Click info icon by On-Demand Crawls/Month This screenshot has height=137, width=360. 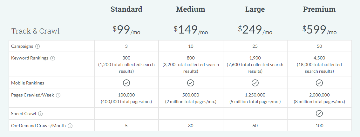tap(70, 126)
